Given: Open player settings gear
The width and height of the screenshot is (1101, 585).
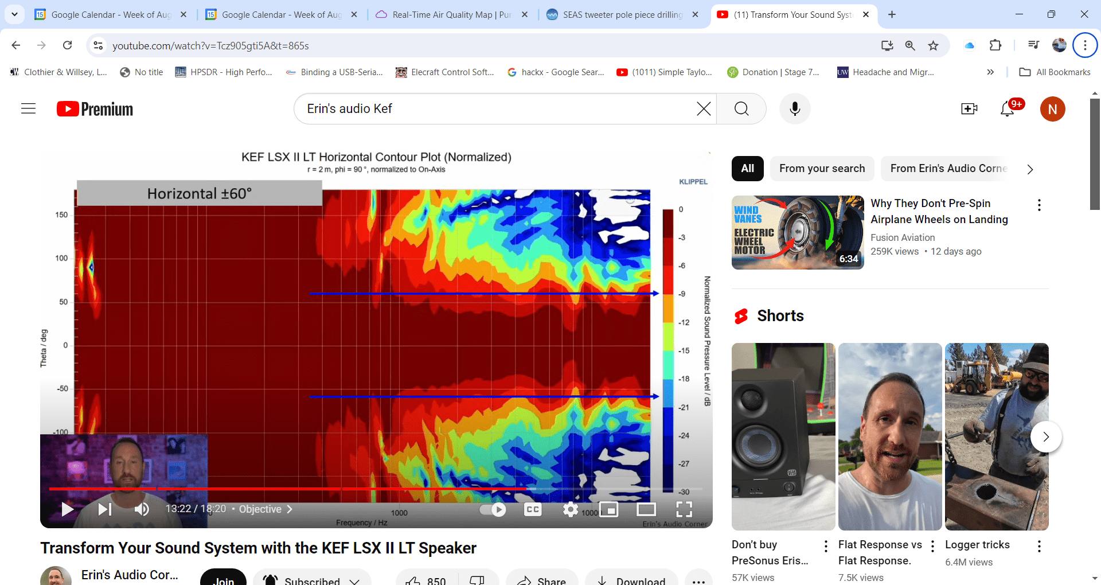Looking at the screenshot, I should [571, 509].
